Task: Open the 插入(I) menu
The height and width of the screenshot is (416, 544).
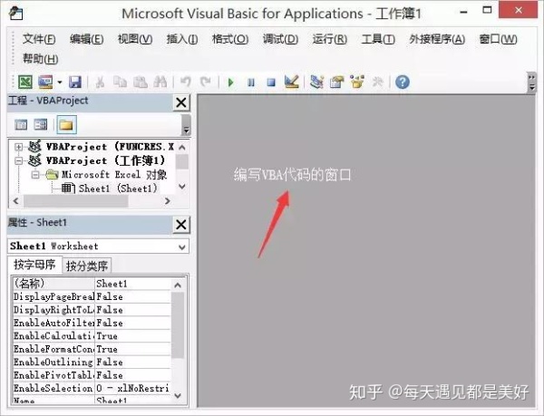Action: point(182,39)
